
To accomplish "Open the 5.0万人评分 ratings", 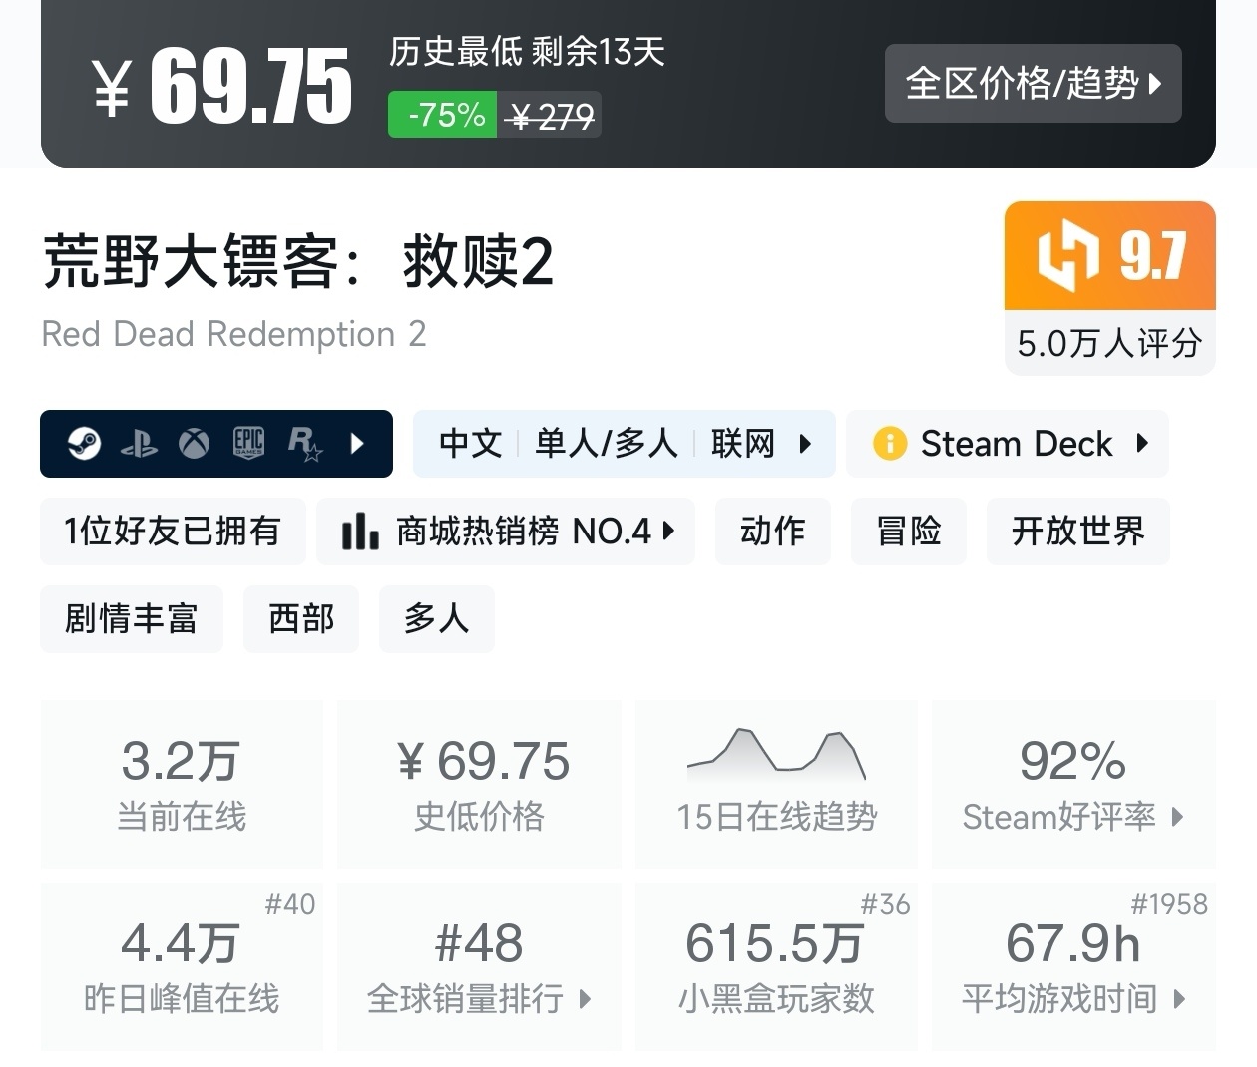I will (1109, 343).
